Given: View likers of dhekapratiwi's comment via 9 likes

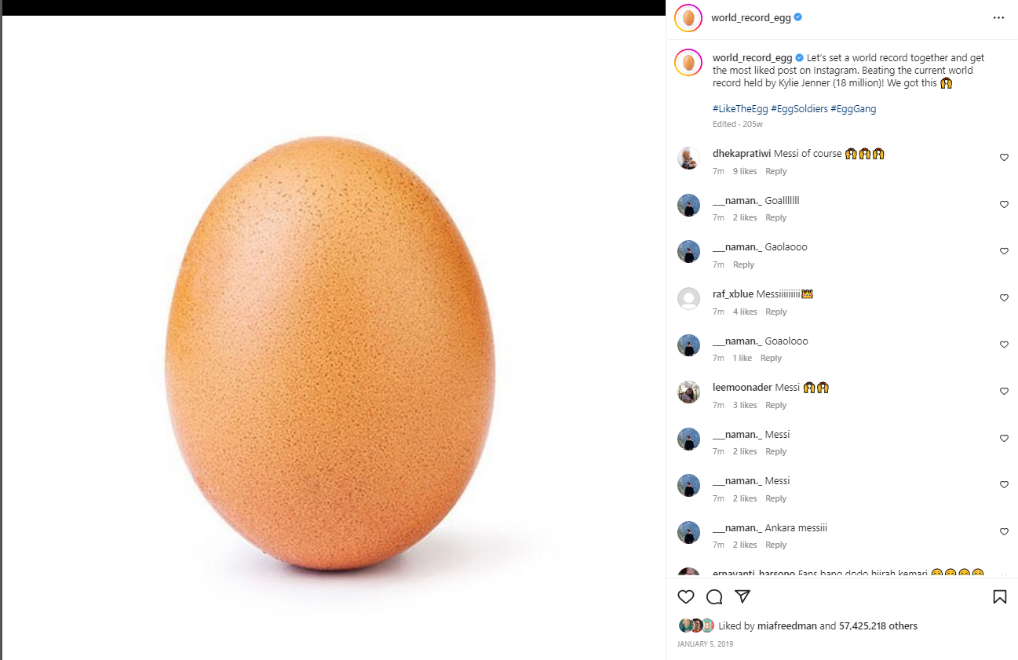Looking at the screenshot, I should tap(745, 171).
